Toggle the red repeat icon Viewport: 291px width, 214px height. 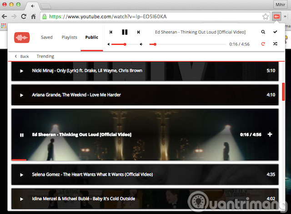[263, 44]
